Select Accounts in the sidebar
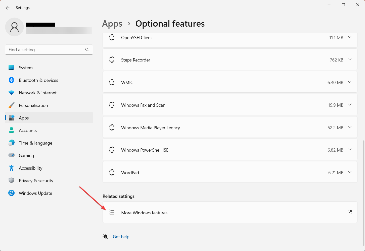Screen dimensions: 365x251 coord(49,131)
